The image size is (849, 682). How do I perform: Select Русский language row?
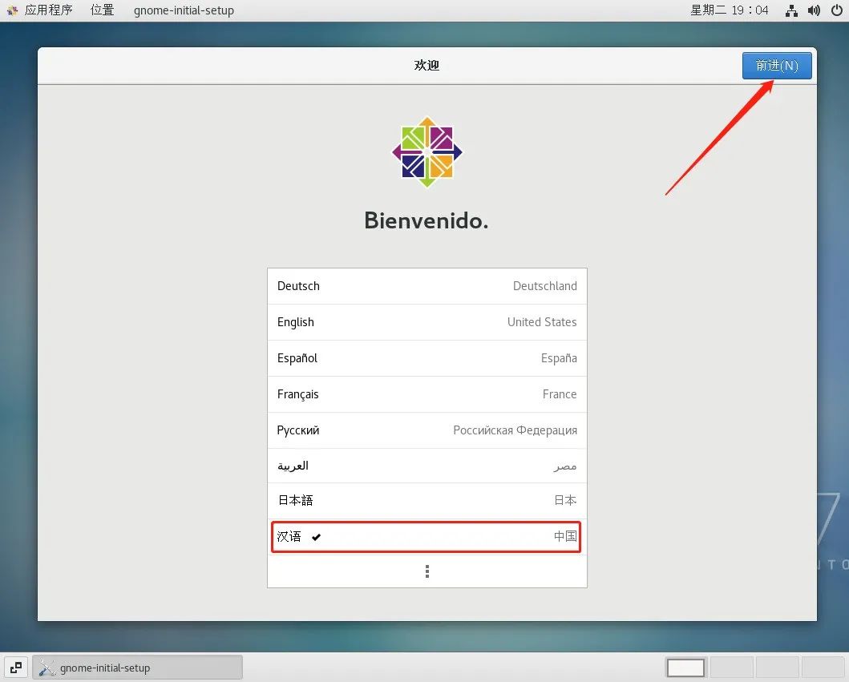427,430
